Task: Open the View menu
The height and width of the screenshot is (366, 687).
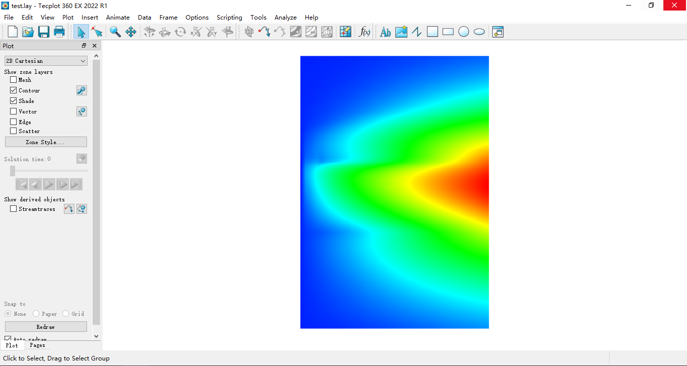Action: 47,17
